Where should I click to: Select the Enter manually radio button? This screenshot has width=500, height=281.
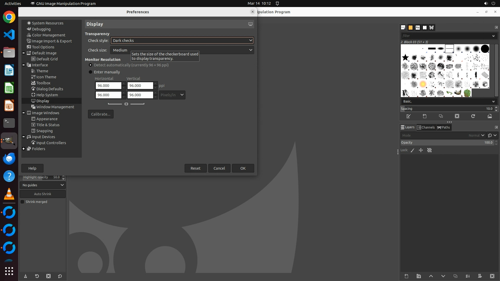91,72
